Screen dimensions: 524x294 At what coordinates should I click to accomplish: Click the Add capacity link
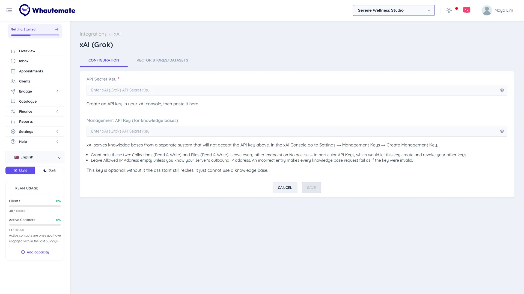(35, 252)
